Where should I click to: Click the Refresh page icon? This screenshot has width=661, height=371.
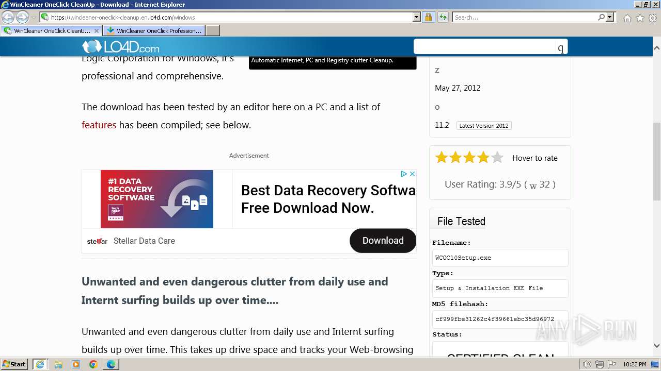pyautogui.click(x=443, y=17)
